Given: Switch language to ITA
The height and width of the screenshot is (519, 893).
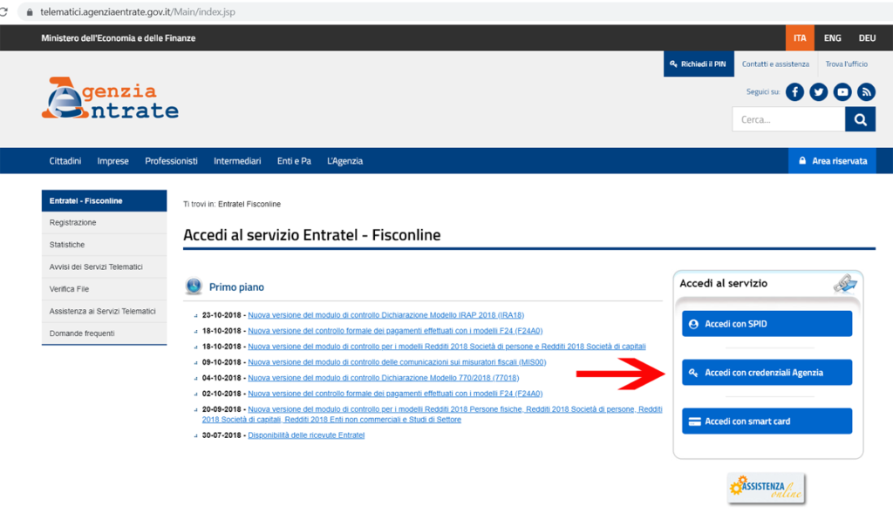Looking at the screenshot, I should [800, 38].
